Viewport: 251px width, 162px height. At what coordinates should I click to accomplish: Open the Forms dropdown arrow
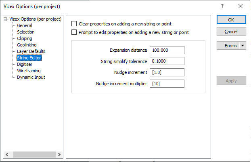[243, 46]
